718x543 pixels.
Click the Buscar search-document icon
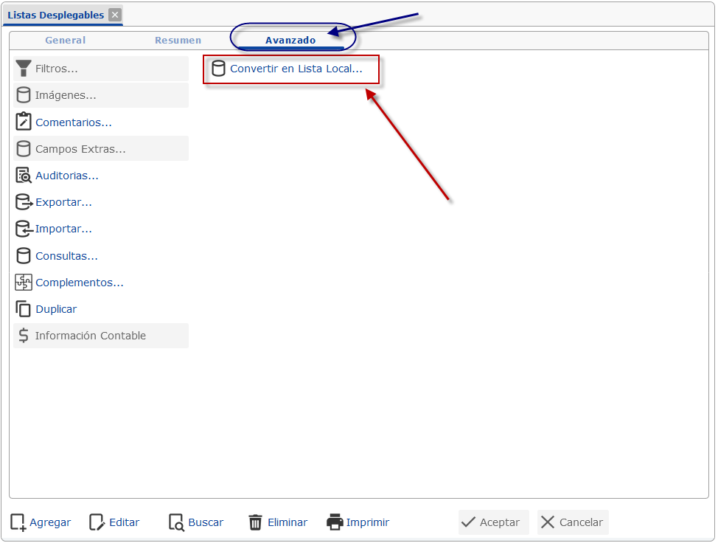(177, 522)
